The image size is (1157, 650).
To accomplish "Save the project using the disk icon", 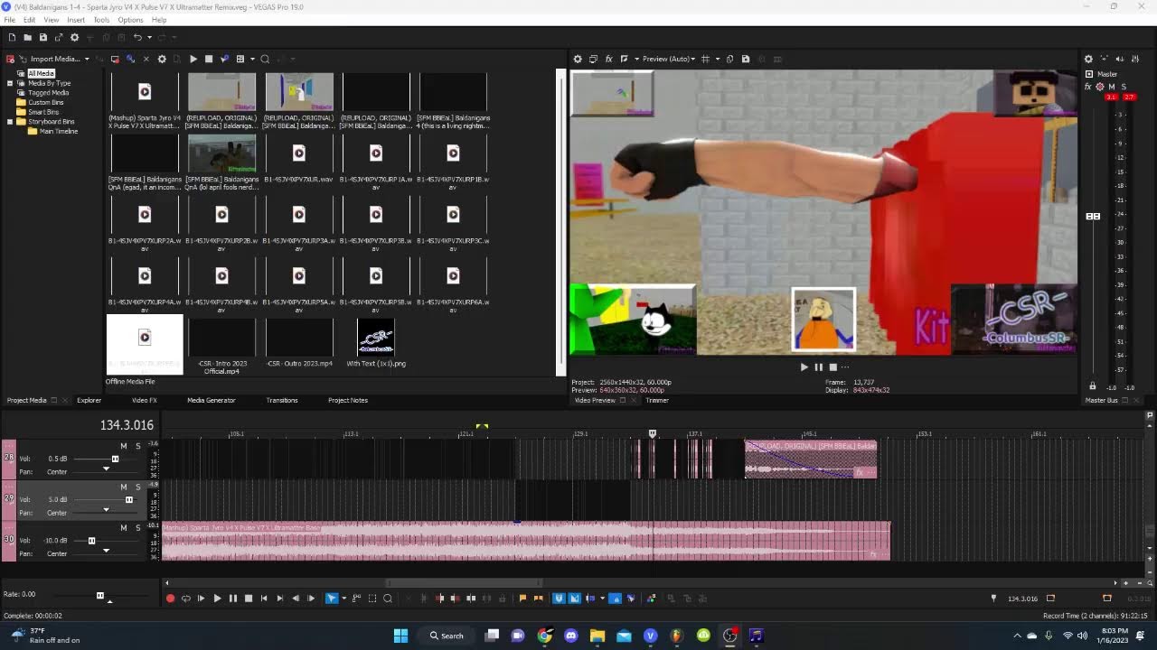I will [42, 37].
